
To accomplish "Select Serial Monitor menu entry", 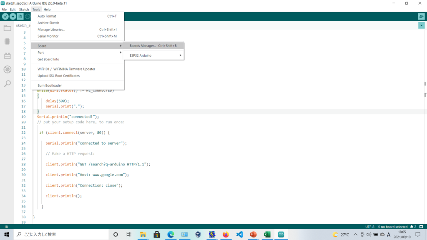I will click(78, 36).
